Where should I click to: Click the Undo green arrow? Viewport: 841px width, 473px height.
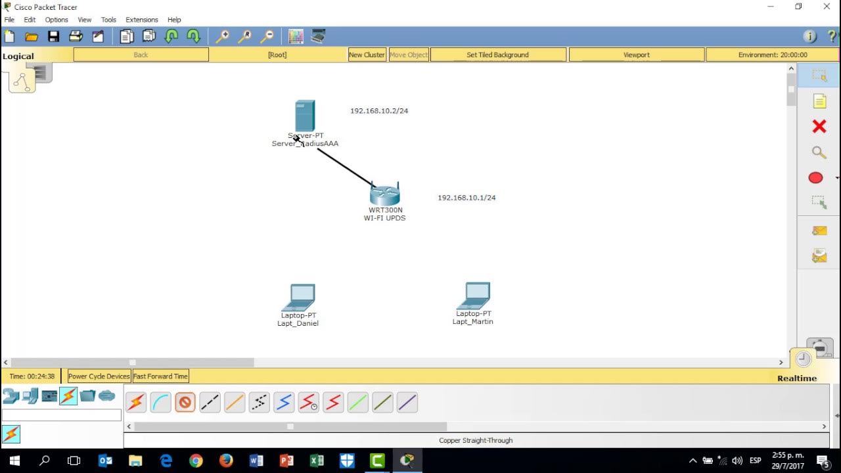(171, 37)
